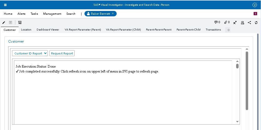Go to Home

click(x=8, y=14)
